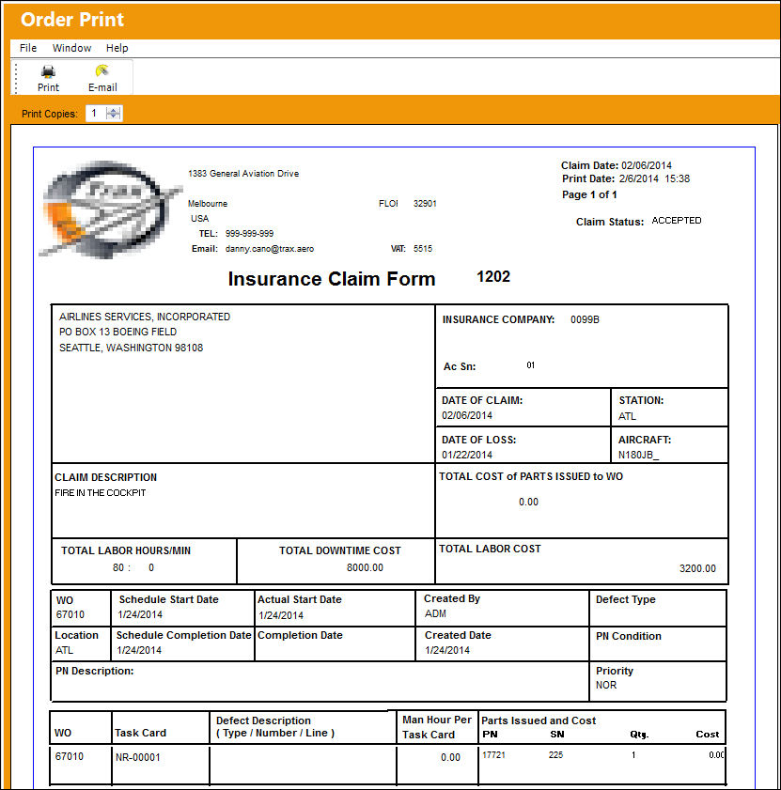Click Created By value ADM
The height and width of the screenshot is (790, 781).
coord(435,614)
